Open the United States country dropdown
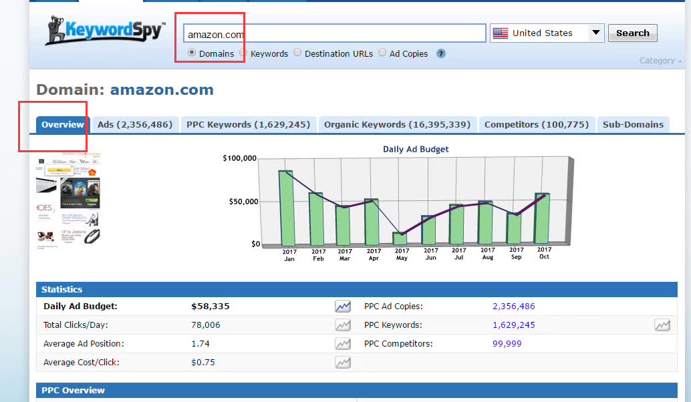 click(x=547, y=33)
